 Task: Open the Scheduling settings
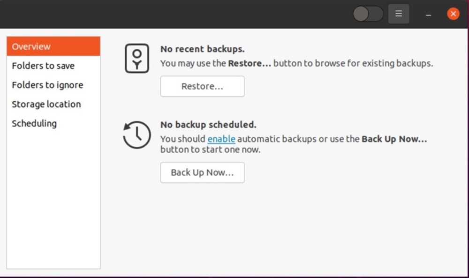[34, 123]
